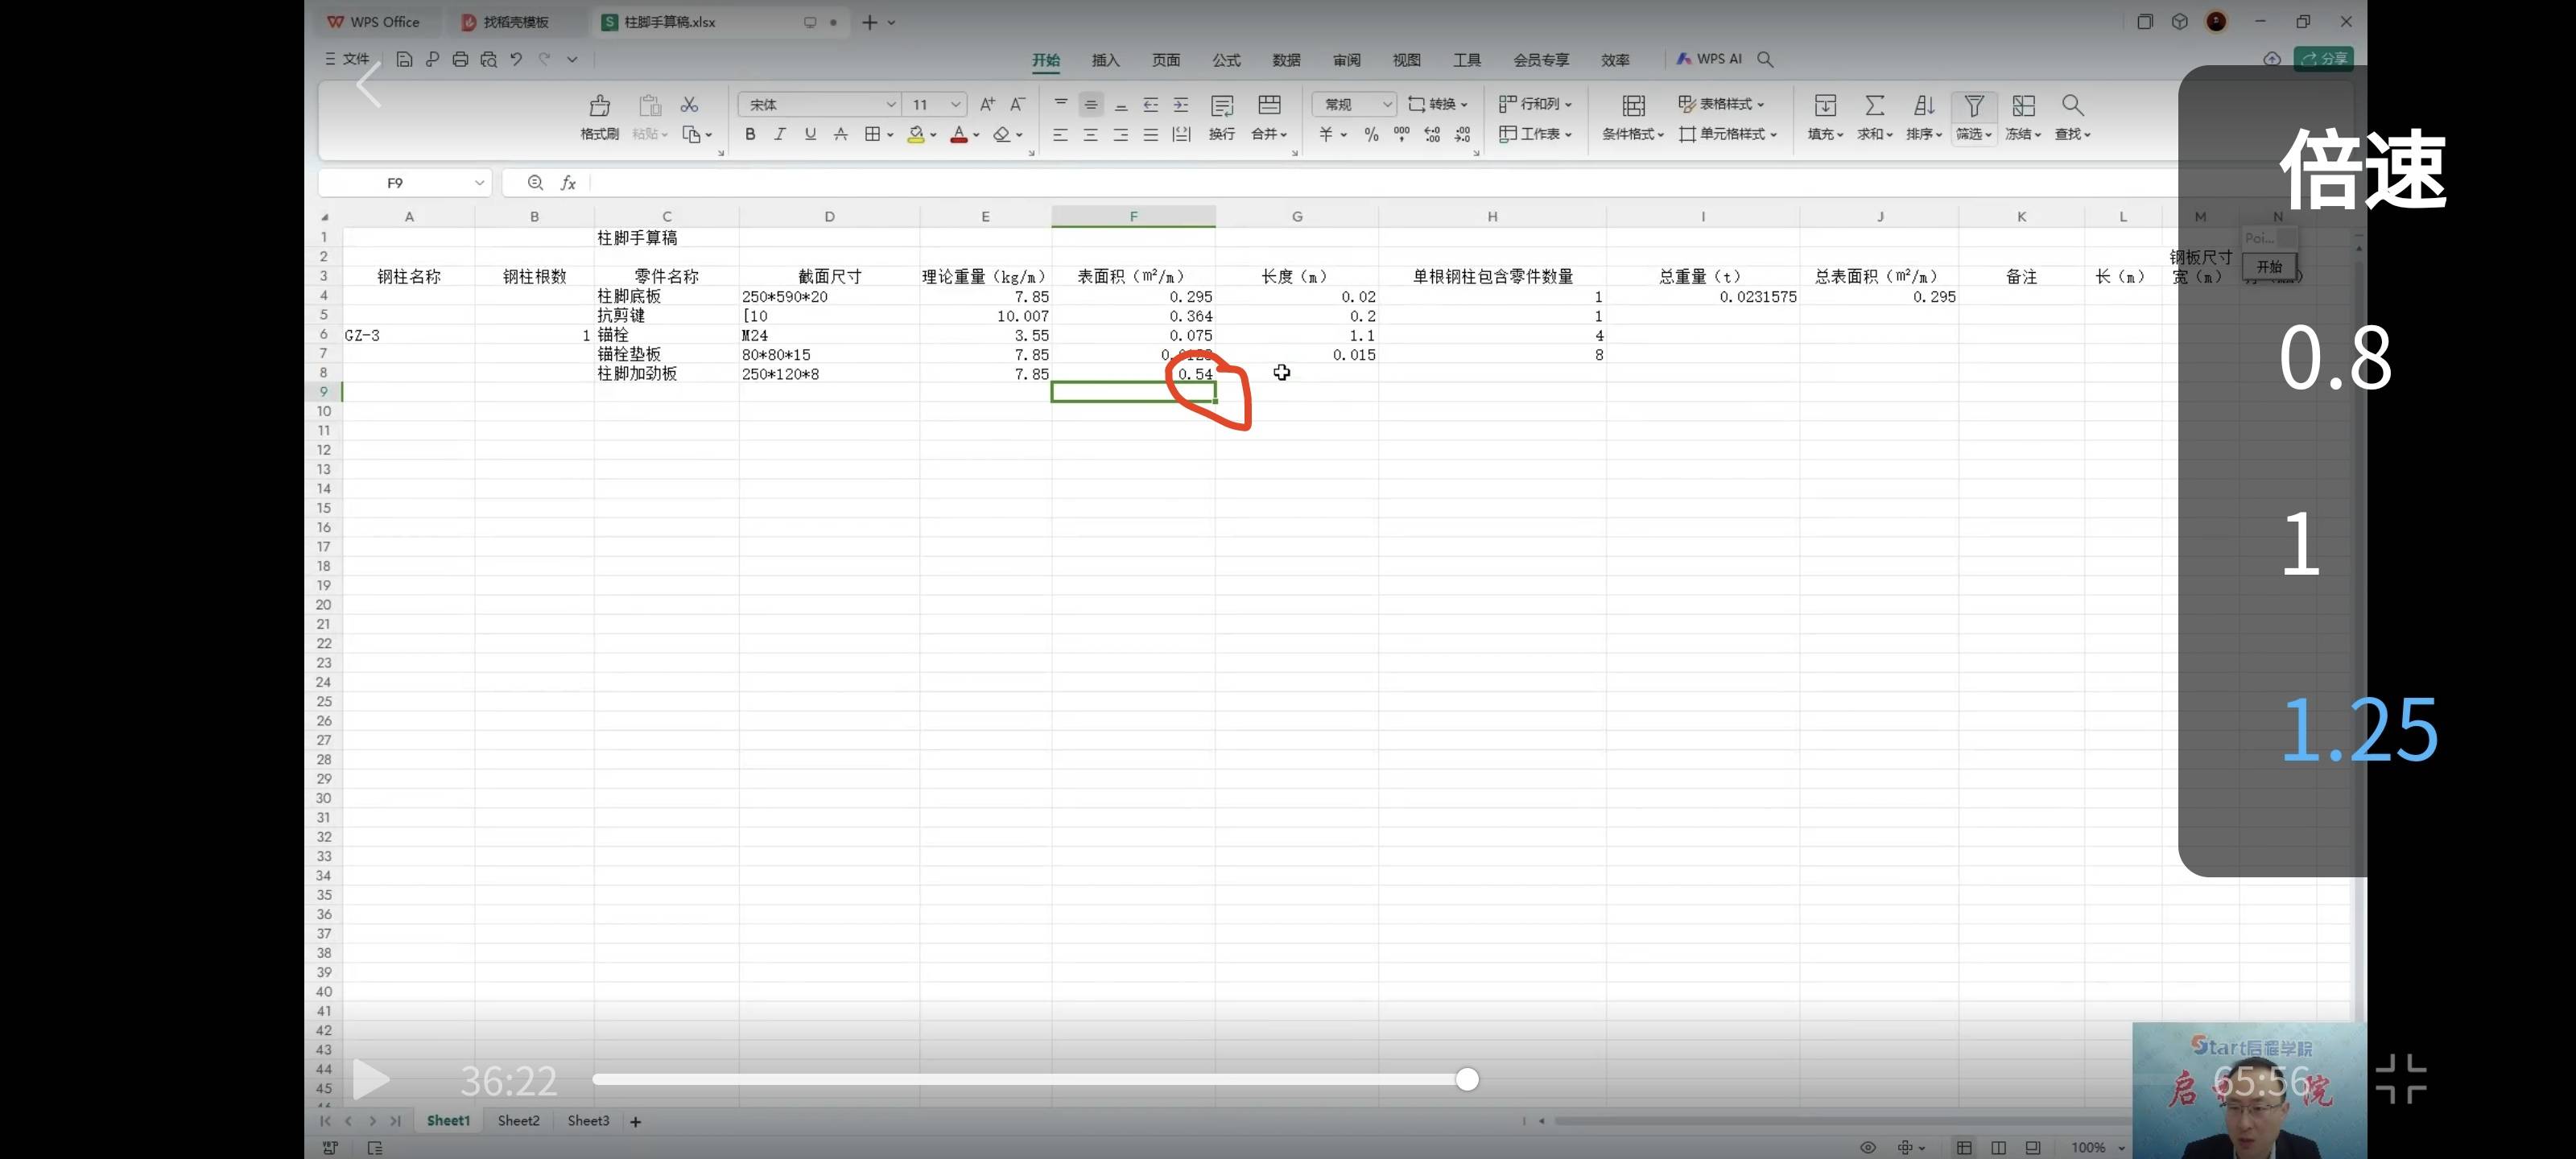This screenshot has width=2576, height=1159.
Task: Apply strikethrough formatting icon
Action: [841, 134]
